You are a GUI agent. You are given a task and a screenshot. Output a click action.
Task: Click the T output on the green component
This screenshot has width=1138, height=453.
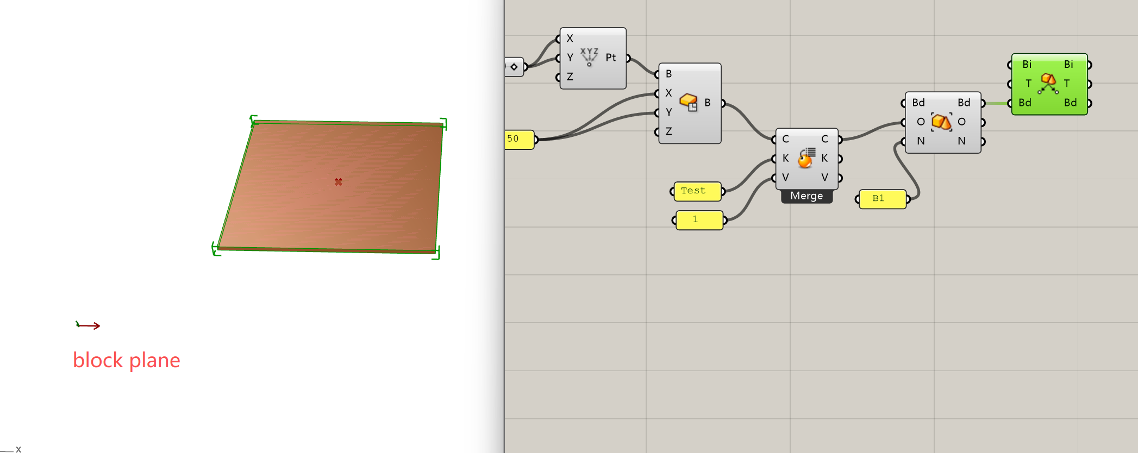click(1067, 84)
